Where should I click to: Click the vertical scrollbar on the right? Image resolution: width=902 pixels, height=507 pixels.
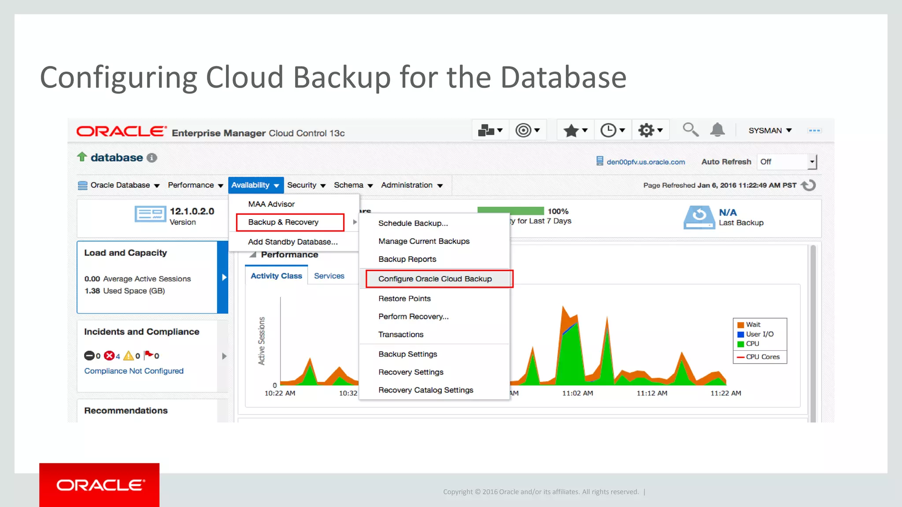coord(813,333)
